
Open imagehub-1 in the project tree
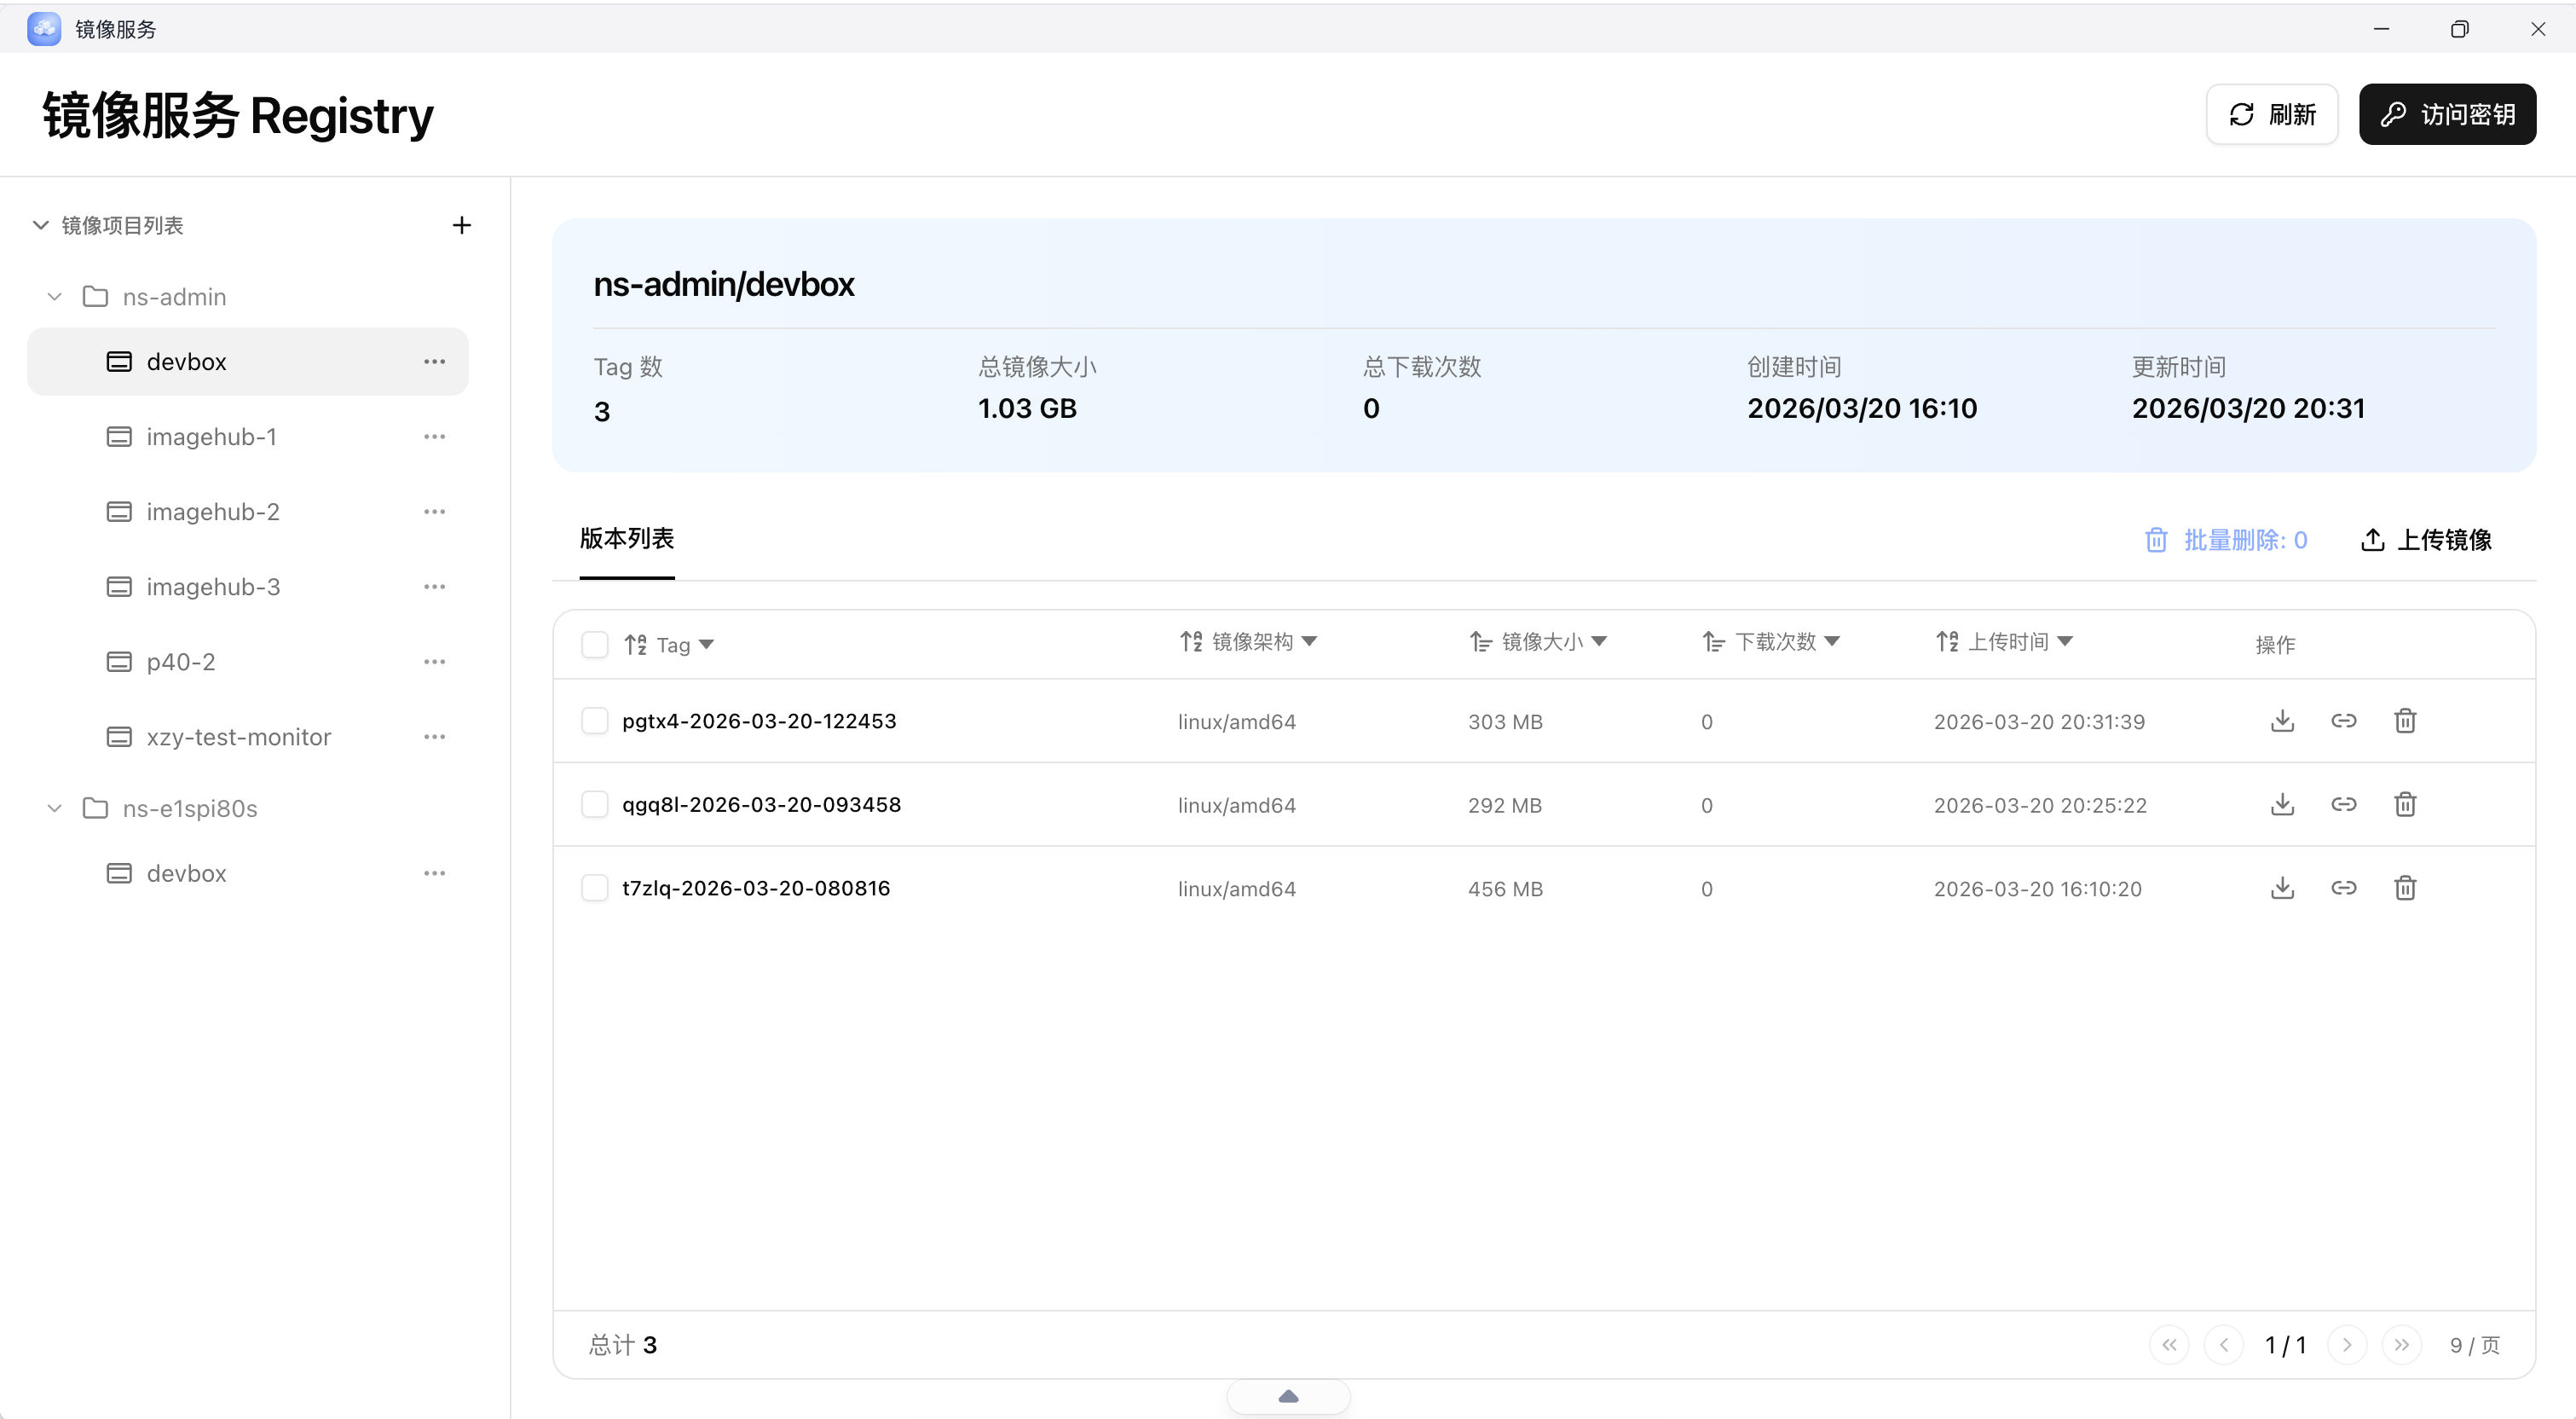(x=211, y=437)
